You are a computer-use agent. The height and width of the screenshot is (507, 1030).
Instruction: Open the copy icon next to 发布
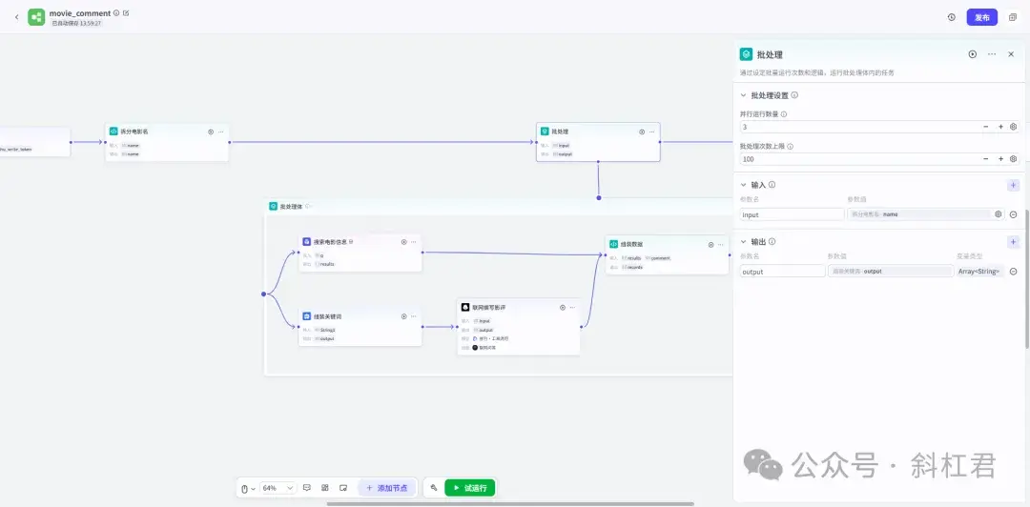pyautogui.click(x=1012, y=17)
